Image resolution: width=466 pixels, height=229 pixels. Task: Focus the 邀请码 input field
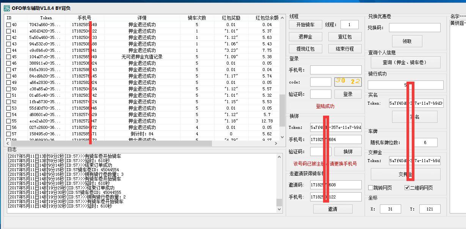coord(336,185)
